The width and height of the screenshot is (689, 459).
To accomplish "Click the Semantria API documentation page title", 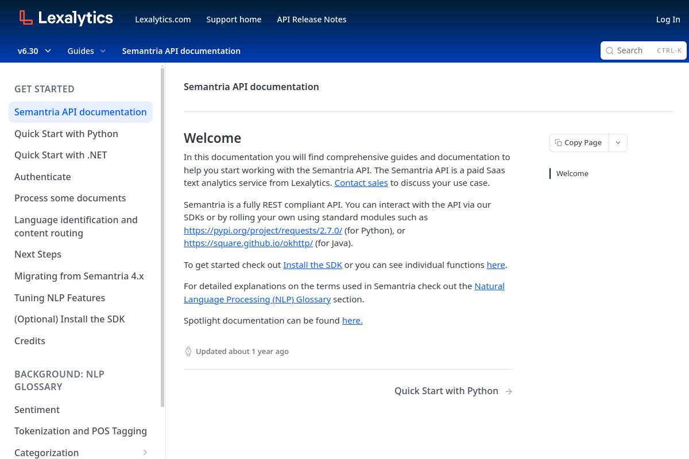I will 251,87.
